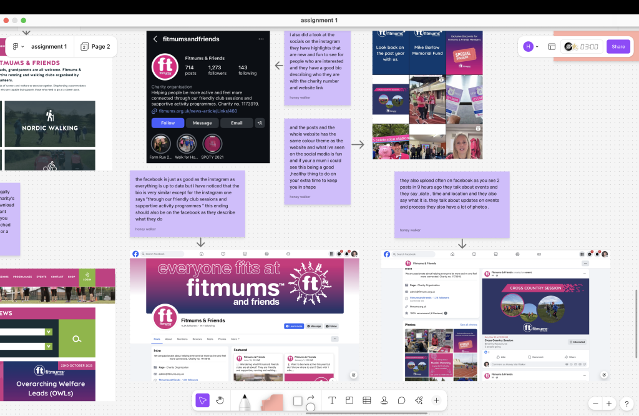Open the Figma main menu dropdown
Screen dimensions: 639x416
[17, 47]
